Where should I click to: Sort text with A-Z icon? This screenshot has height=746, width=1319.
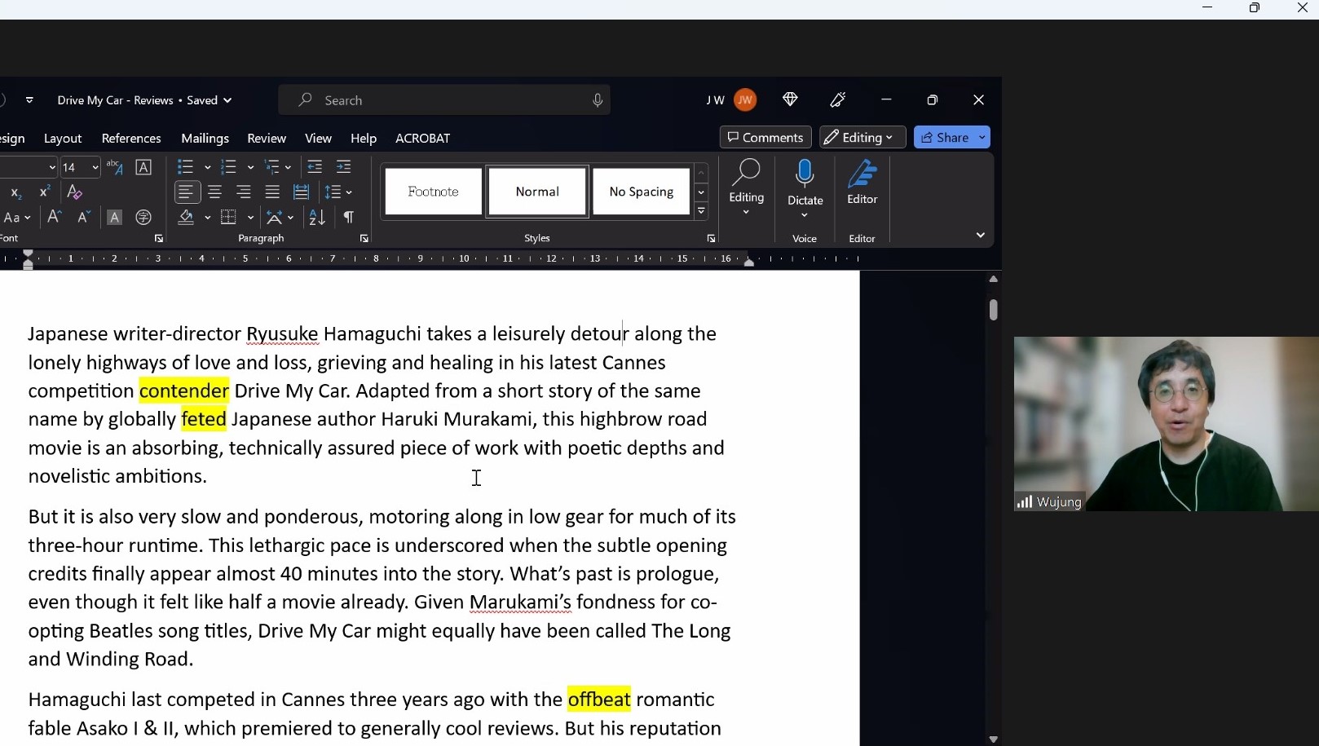(317, 218)
